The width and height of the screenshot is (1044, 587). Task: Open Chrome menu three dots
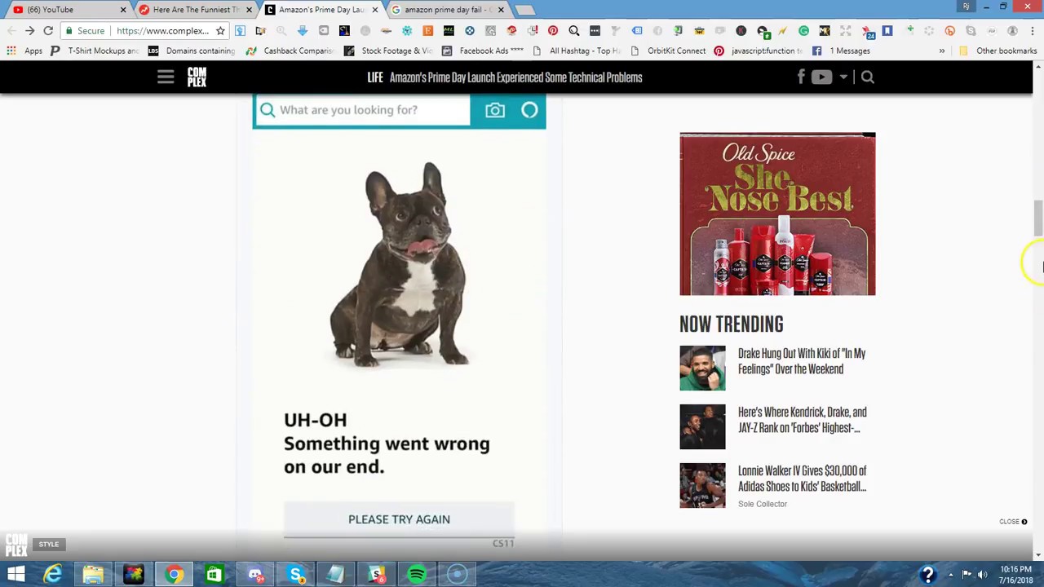(1033, 31)
